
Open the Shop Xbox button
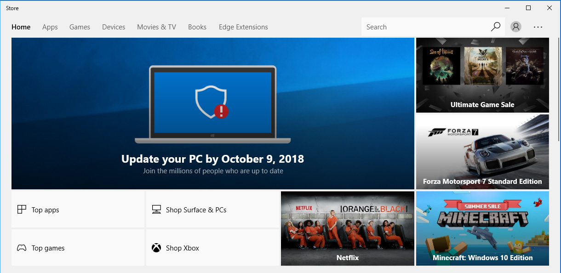click(x=213, y=248)
